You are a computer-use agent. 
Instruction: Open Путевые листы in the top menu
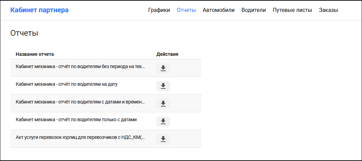pos(292,10)
